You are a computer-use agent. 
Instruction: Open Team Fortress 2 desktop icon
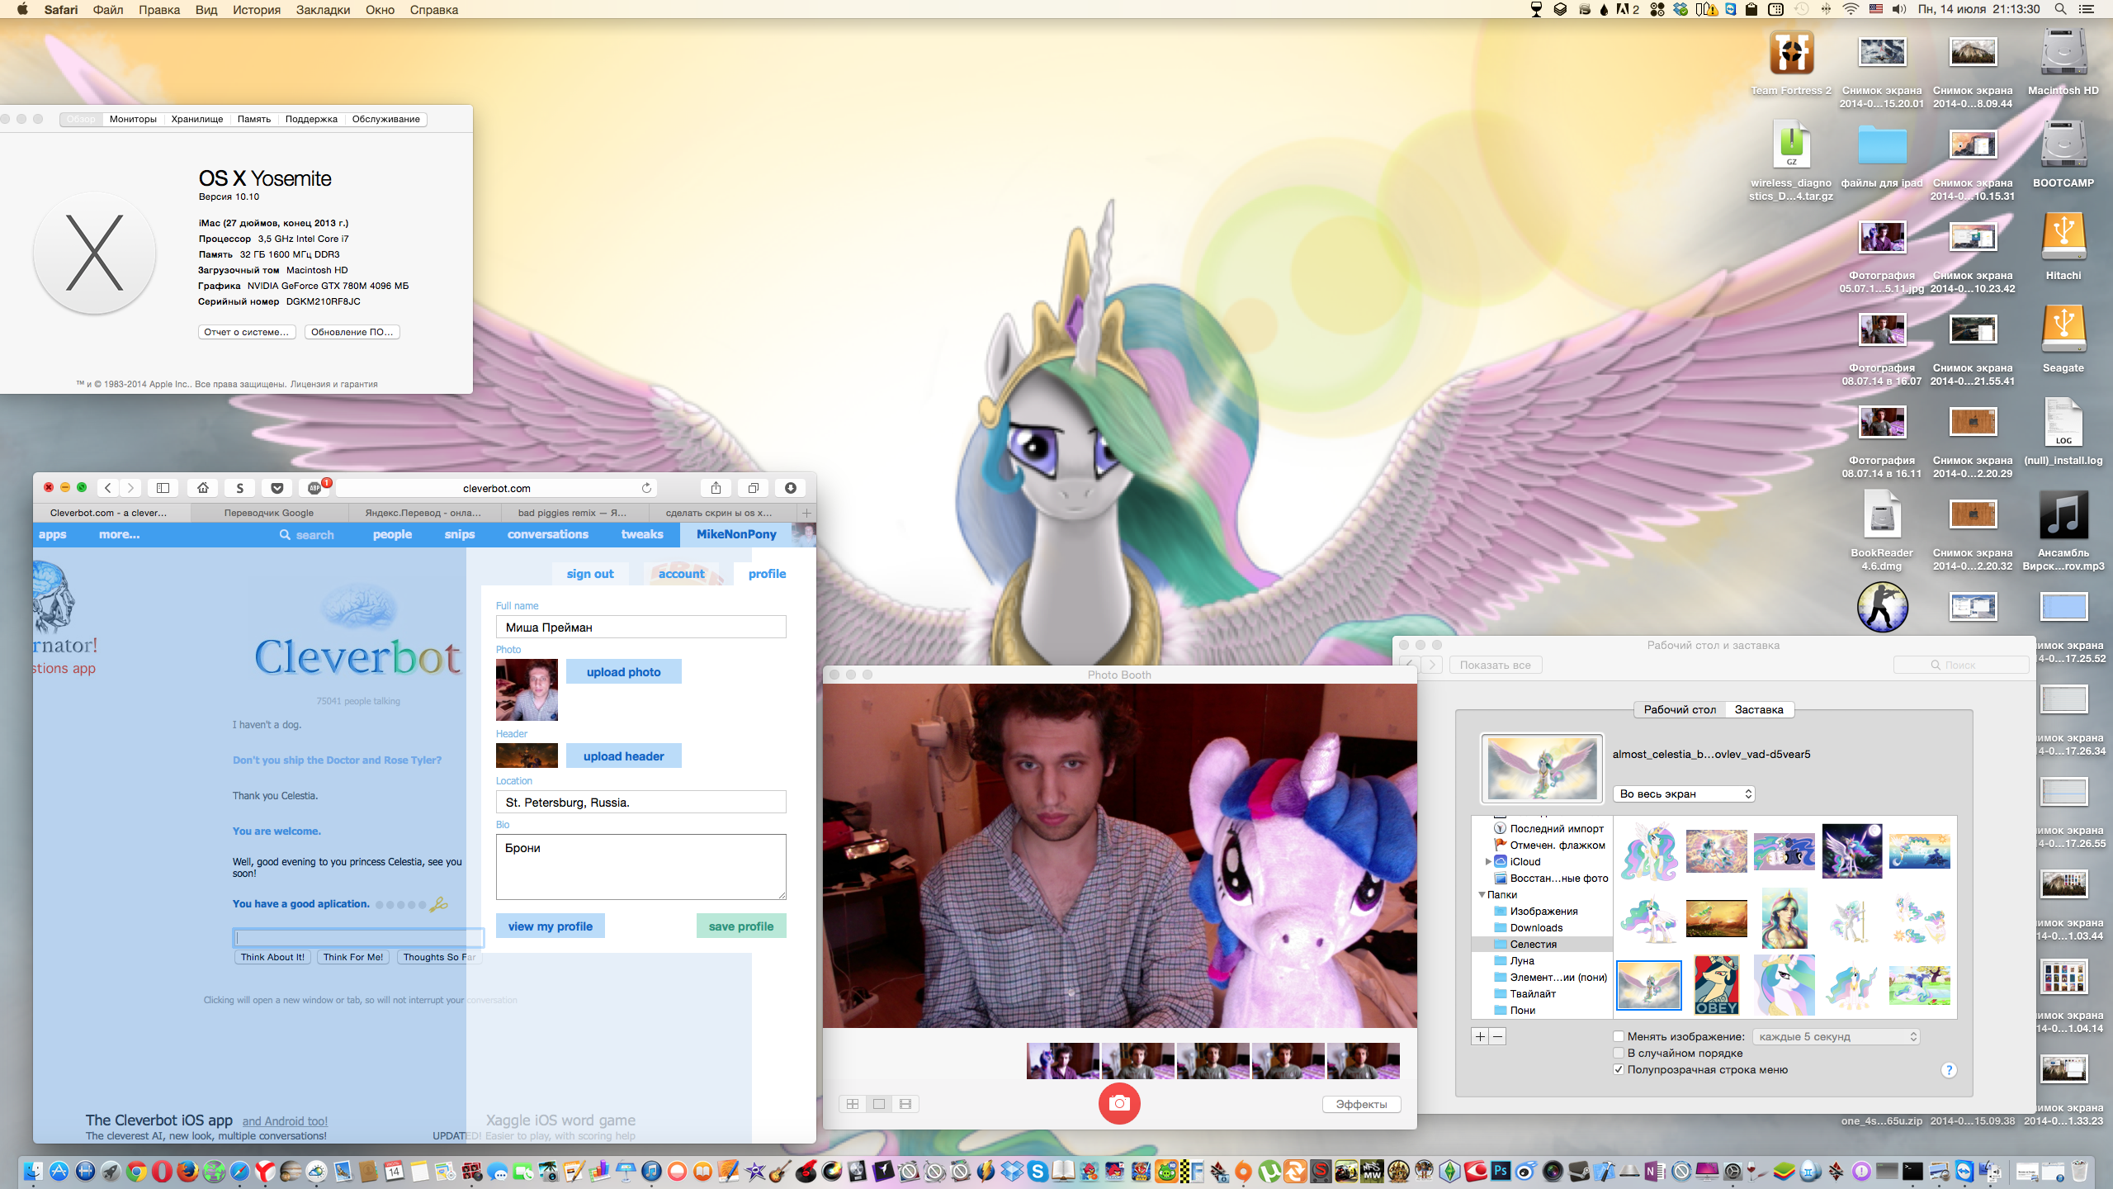(1791, 54)
